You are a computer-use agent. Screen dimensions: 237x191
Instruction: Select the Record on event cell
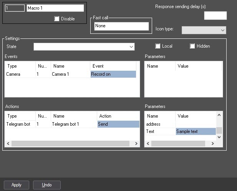[113, 74]
